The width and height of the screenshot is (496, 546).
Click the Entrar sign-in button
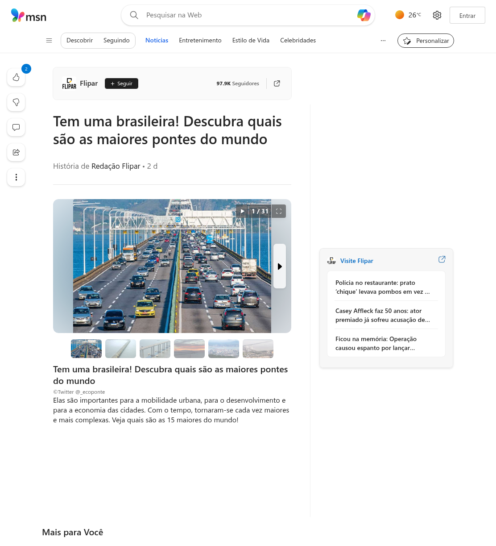[467, 15]
